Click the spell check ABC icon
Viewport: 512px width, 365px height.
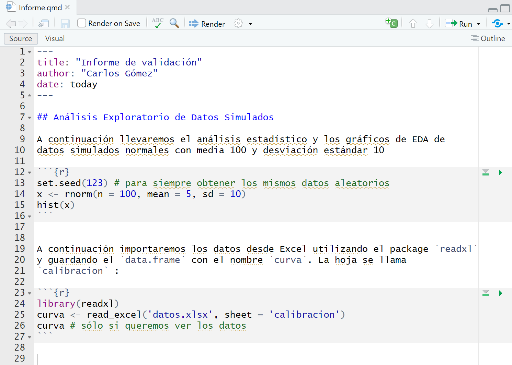[158, 23]
